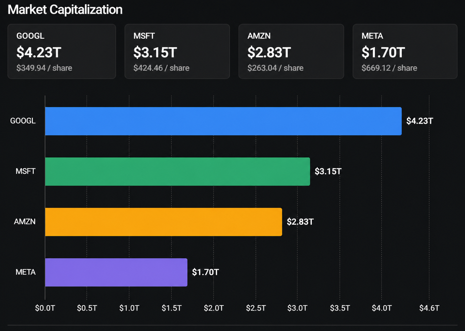This screenshot has height=331, width=465.
Task: Click the Market Capitalization heading
Action: [x=65, y=10]
